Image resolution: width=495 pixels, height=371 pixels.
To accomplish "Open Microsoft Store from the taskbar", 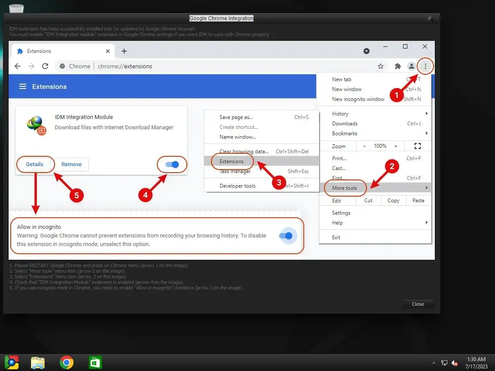I will pos(95,362).
